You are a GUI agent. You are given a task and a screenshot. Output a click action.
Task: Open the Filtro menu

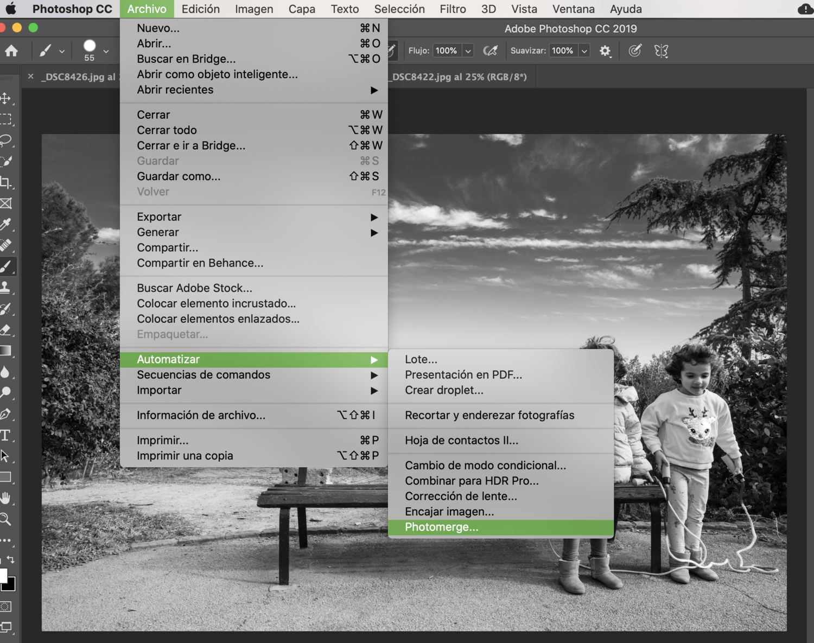[453, 9]
